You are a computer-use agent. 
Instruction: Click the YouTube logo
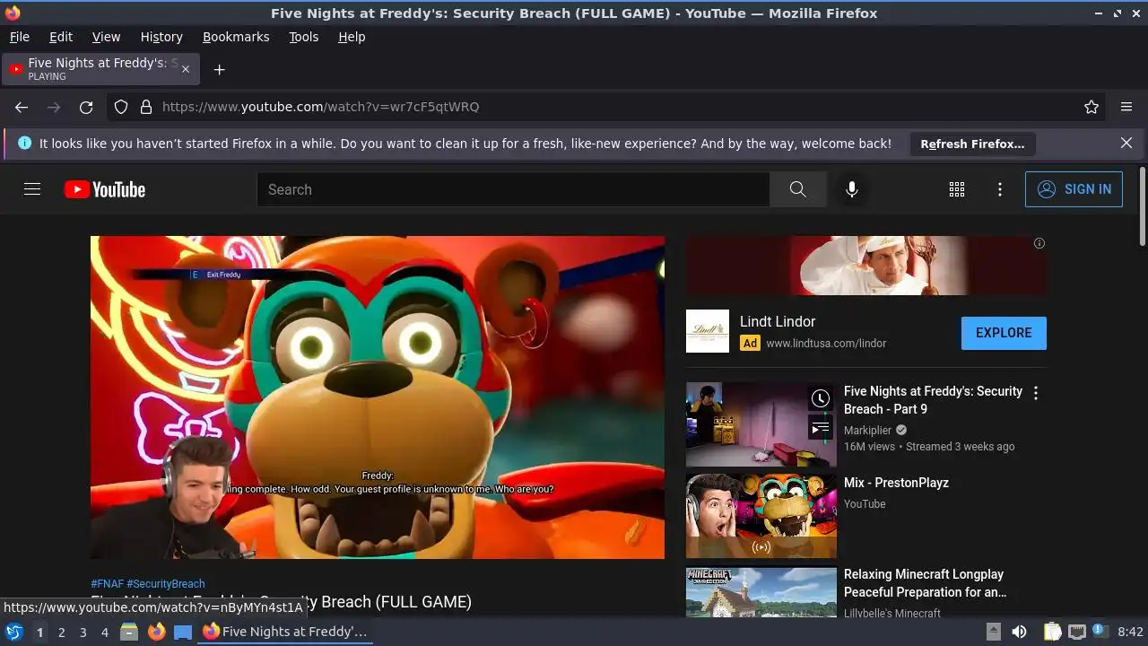(105, 189)
